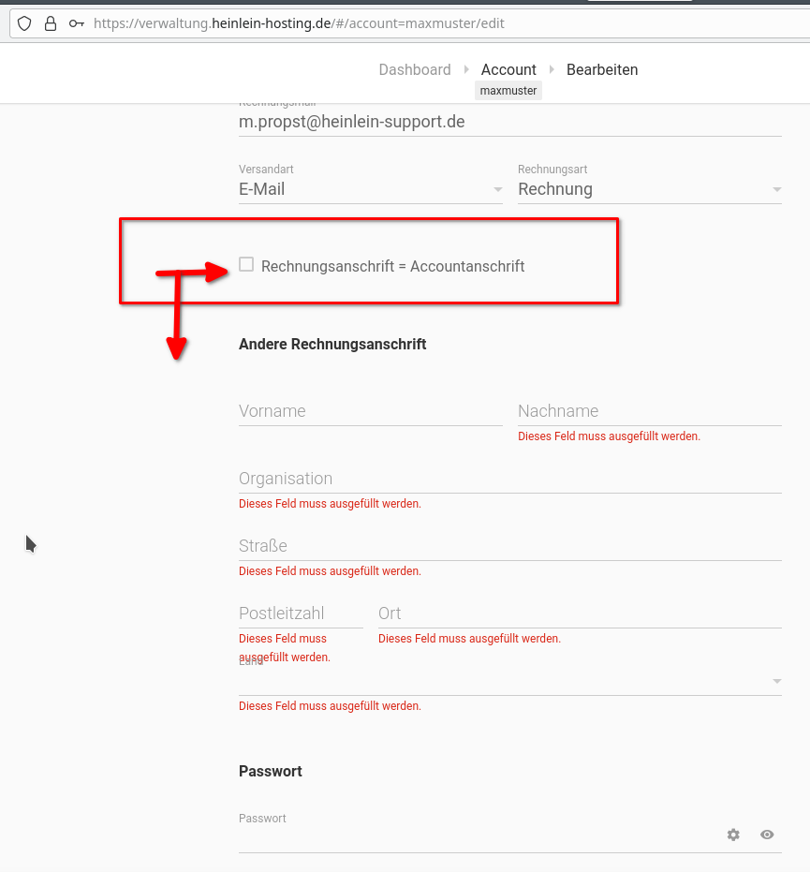Click the key icon in address bar
Image resolution: width=810 pixels, height=872 pixels.
click(77, 23)
